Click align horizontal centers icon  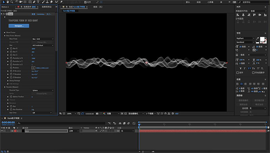point(243,15)
